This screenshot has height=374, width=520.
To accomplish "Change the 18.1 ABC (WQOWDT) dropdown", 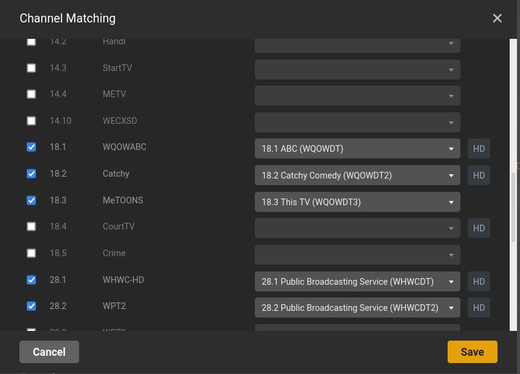I will (x=358, y=149).
